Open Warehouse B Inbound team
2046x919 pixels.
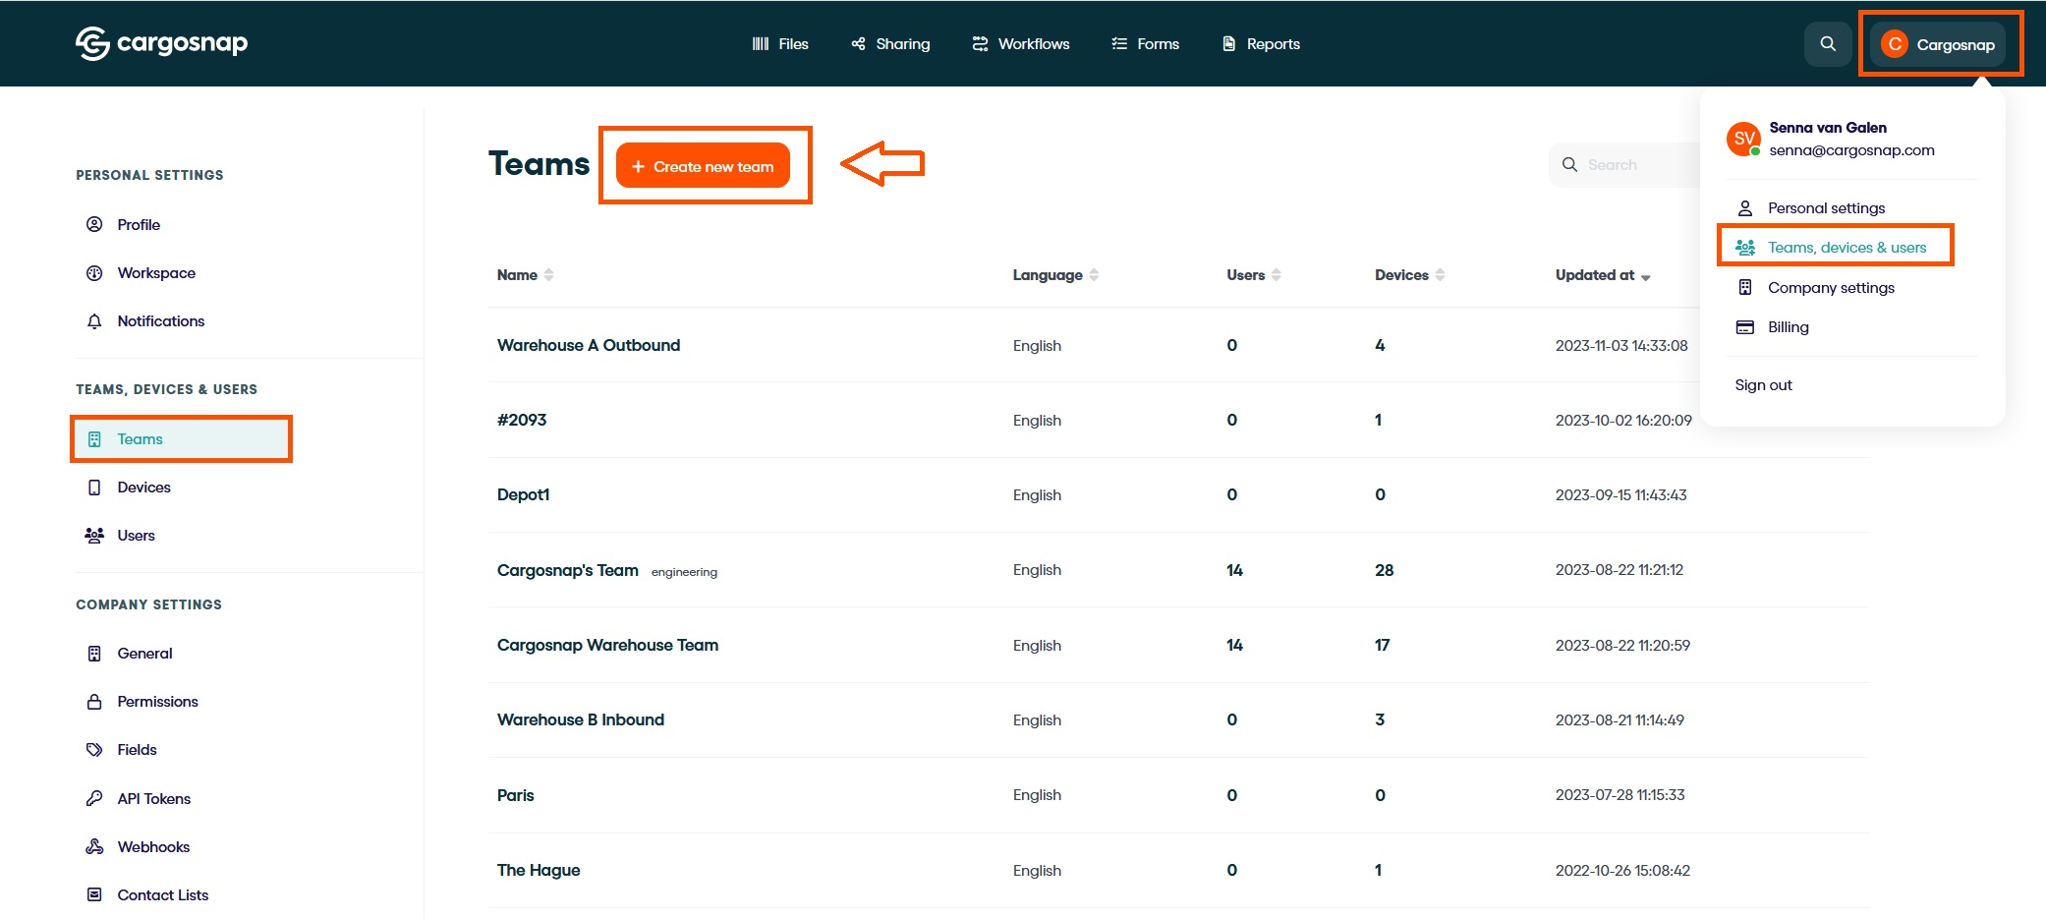[x=581, y=719]
